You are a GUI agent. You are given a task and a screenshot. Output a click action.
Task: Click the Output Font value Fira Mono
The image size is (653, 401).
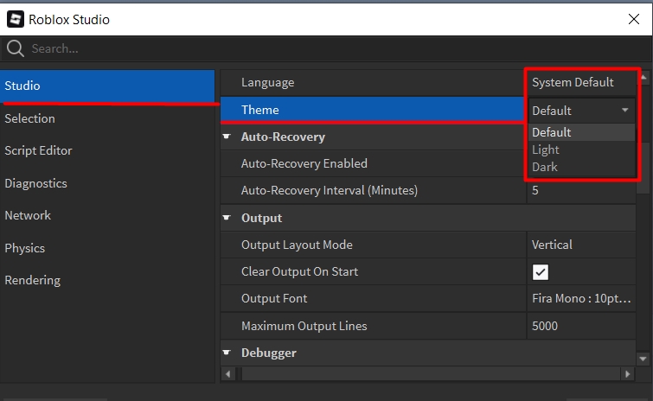point(581,299)
